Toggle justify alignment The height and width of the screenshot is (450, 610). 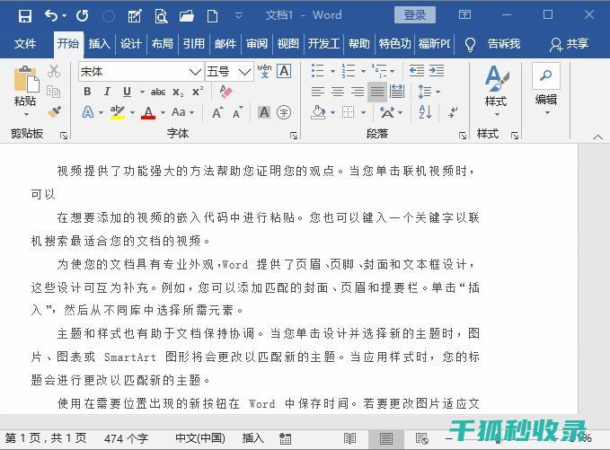[377, 92]
